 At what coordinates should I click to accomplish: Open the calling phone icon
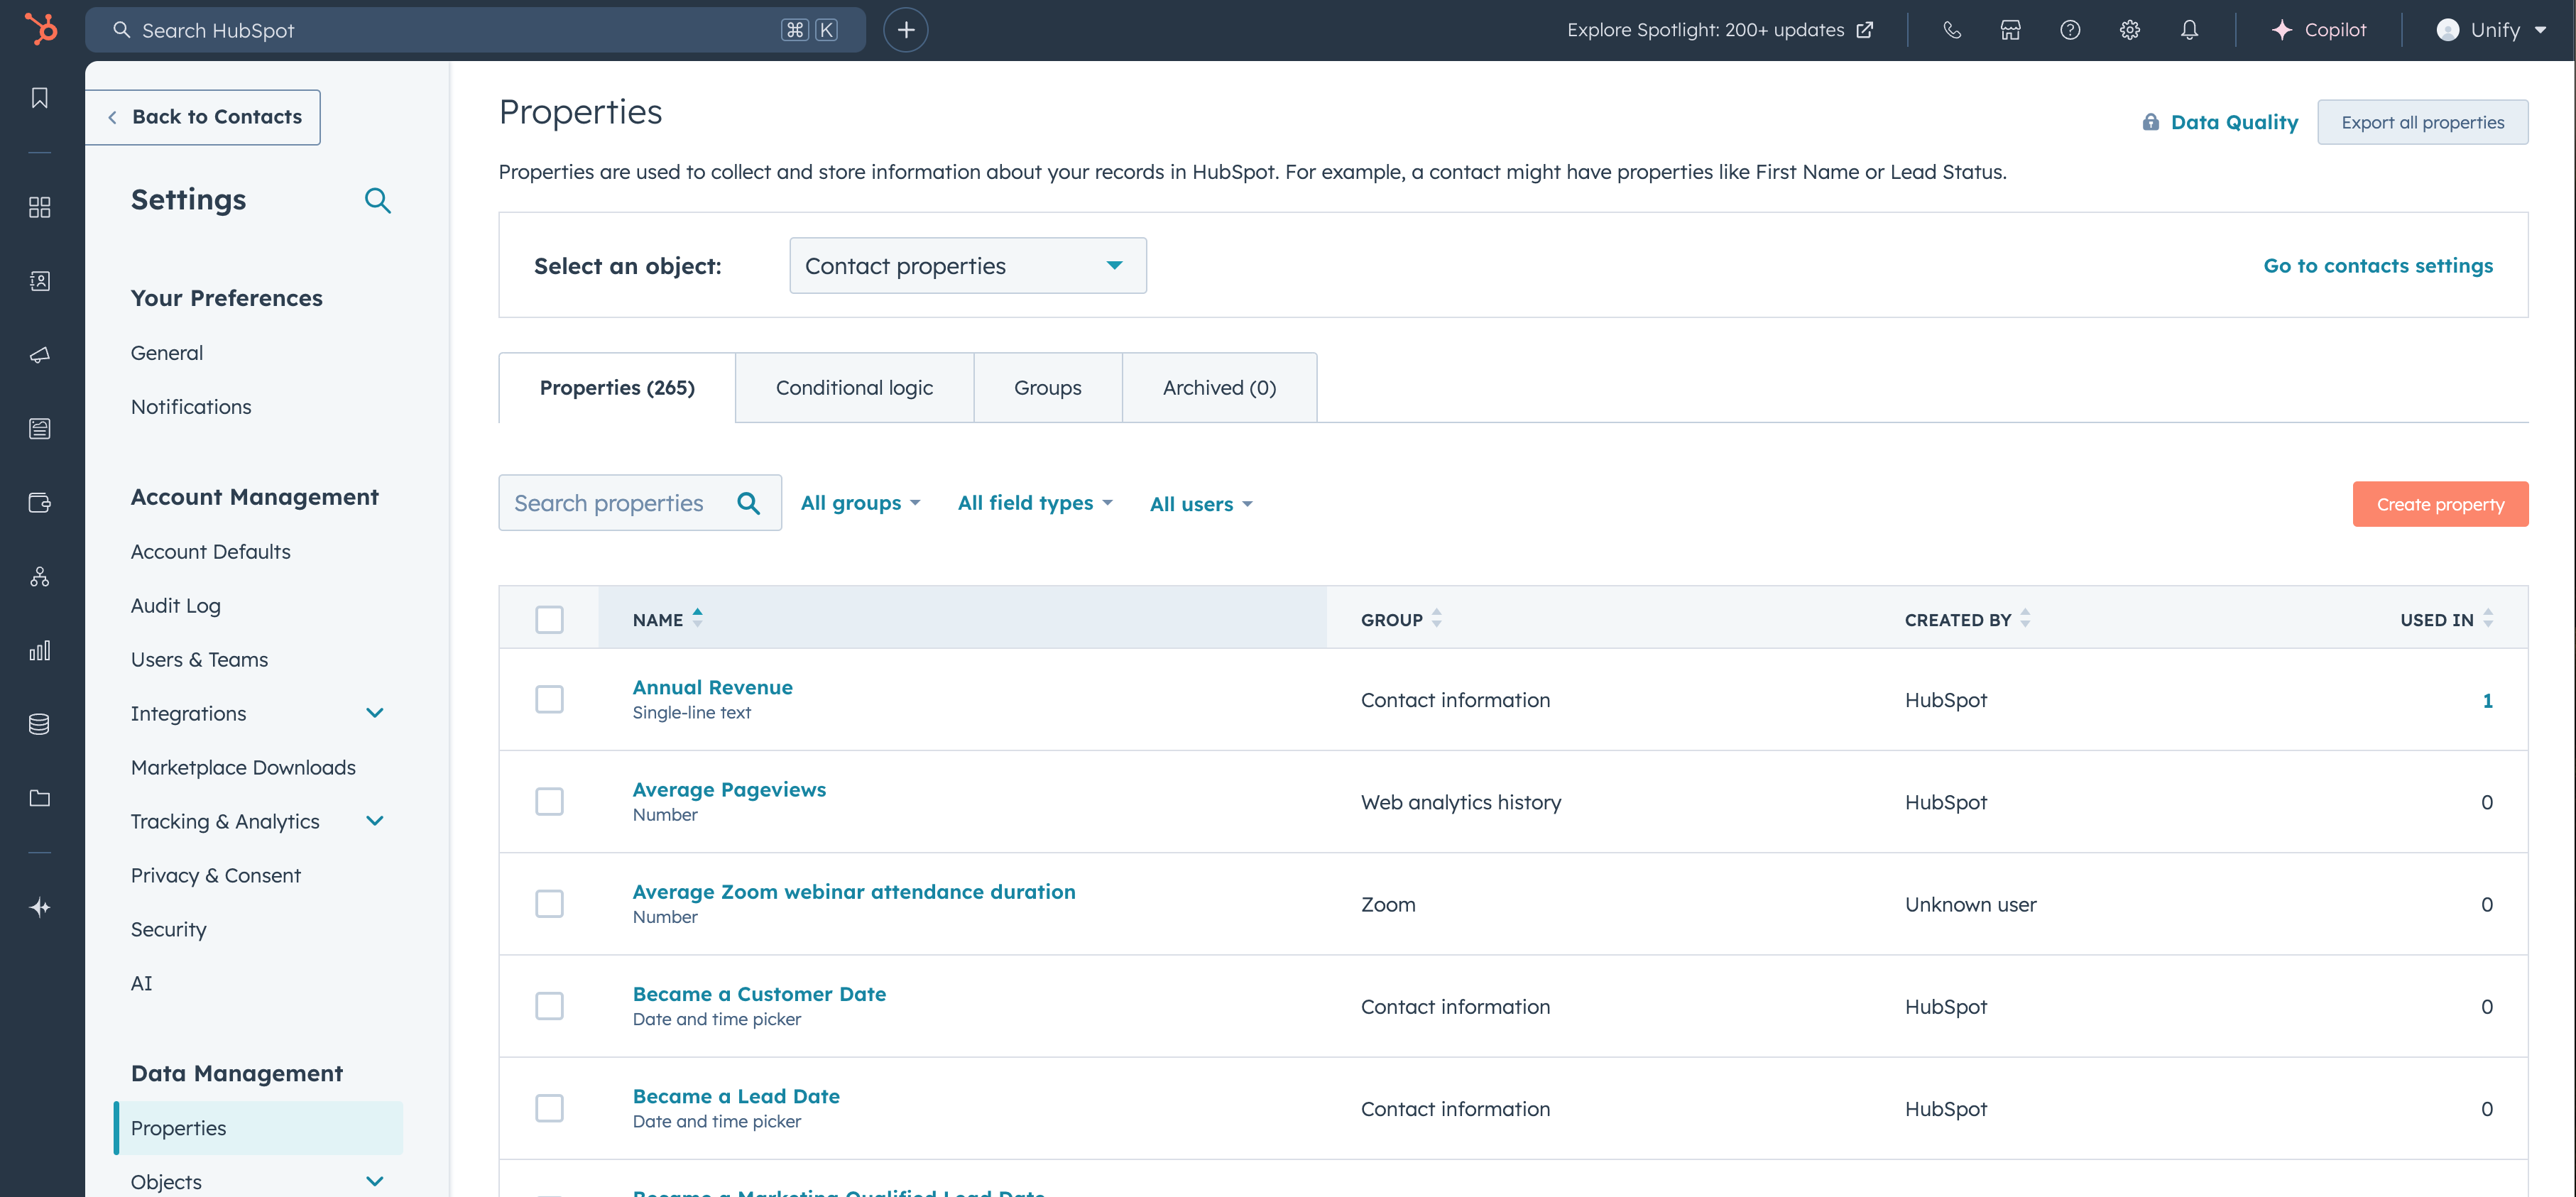pos(1951,30)
